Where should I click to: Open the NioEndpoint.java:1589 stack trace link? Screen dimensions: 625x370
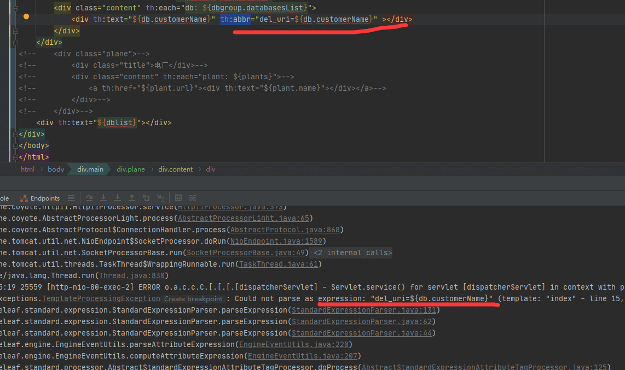click(277, 241)
